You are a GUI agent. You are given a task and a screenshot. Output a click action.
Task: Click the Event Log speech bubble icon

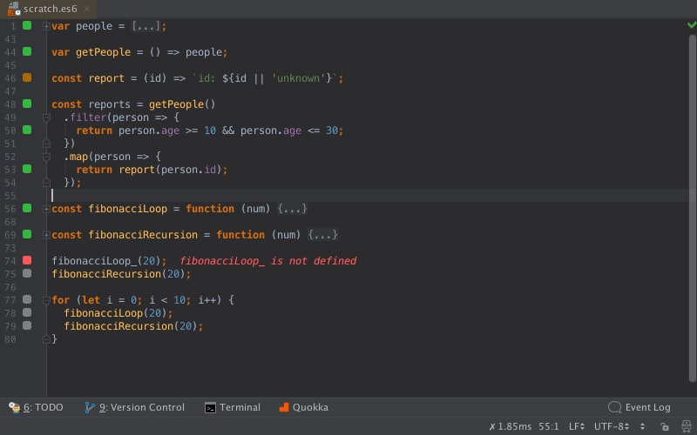click(614, 407)
